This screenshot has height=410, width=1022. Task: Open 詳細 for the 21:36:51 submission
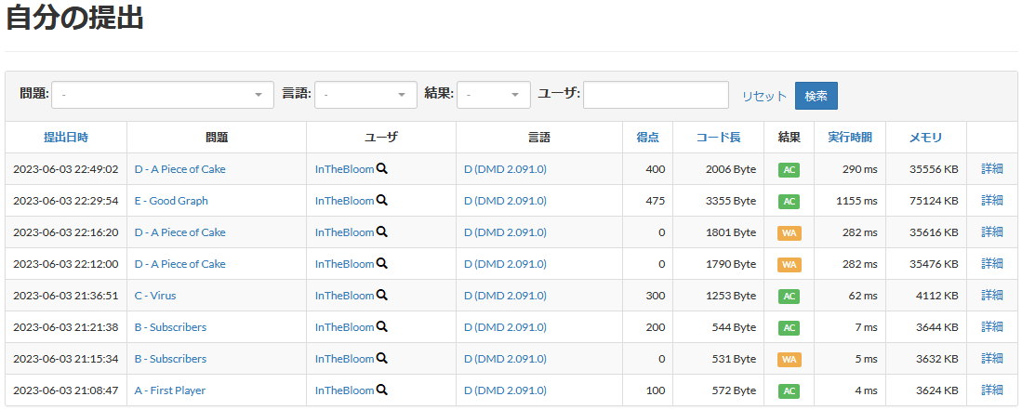point(992,296)
